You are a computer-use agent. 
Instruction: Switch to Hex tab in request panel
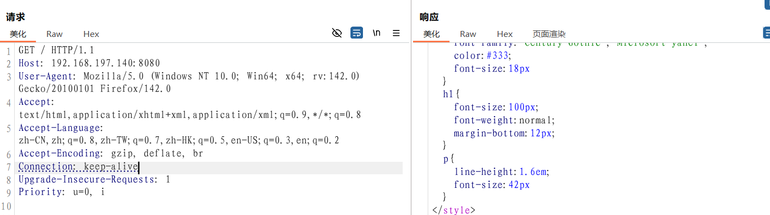[91, 34]
